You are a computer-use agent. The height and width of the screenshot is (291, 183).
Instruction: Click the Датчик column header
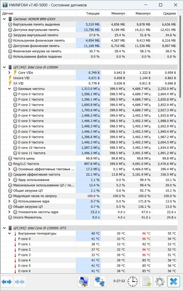38,13
